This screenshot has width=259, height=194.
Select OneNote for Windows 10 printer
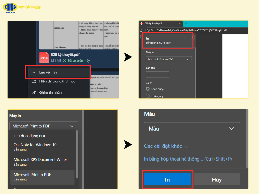[35, 147]
